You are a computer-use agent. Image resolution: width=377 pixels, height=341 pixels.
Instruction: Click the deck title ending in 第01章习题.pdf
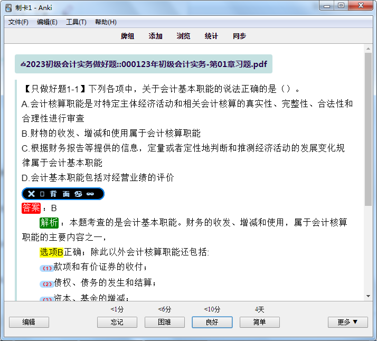(x=144, y=64)
